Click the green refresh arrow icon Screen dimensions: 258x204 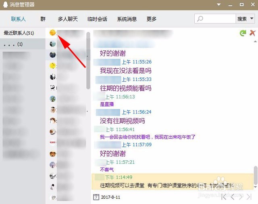click(x=243, y=33)
